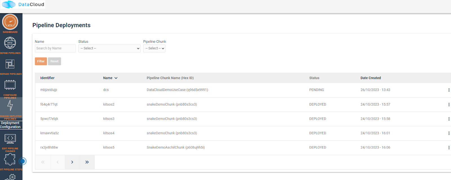Click identifier rx2jv8h88w

tap(49, 147)
